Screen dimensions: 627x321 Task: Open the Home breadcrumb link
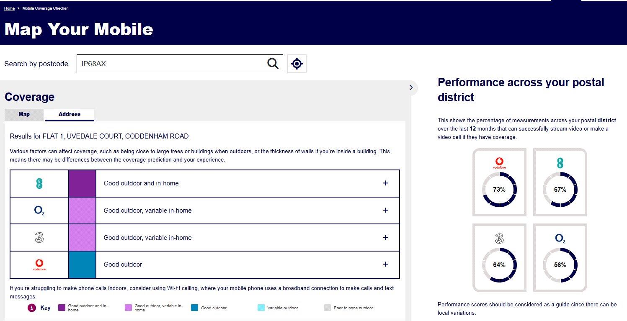[x=9, y=8]
